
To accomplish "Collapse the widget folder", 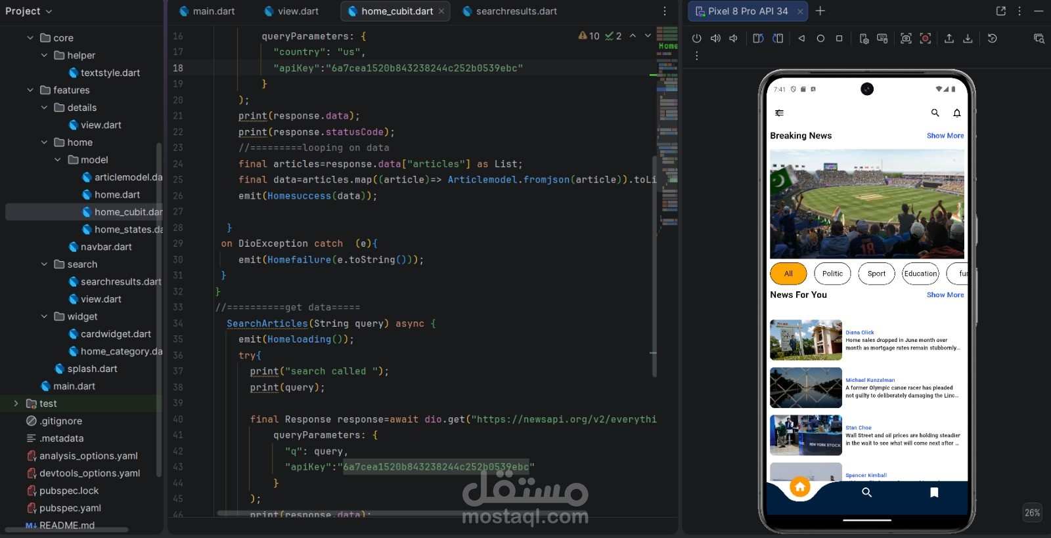I will coord(44,316).
